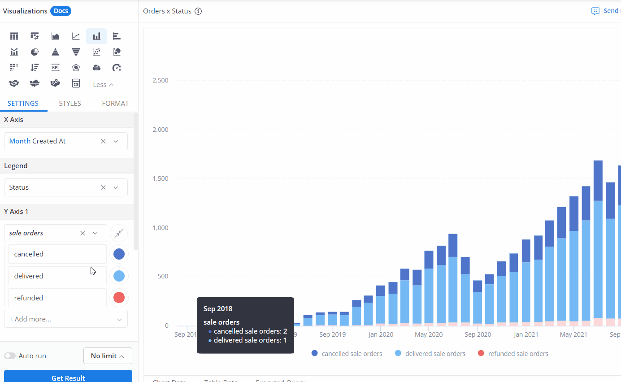This screenshot has width=621, height=382.
Task: Open the Docs link badge
Action: pos(61,11)
